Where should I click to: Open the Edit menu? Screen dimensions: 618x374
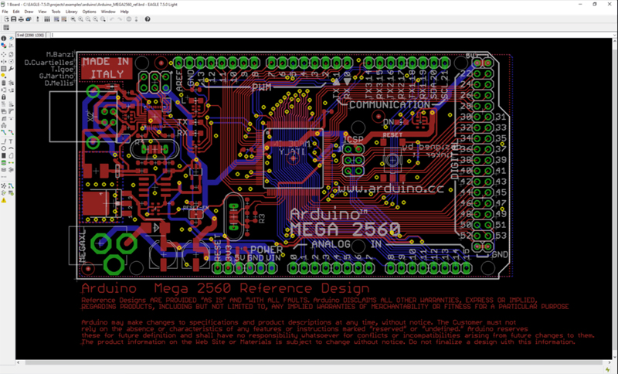pos(16,12)
